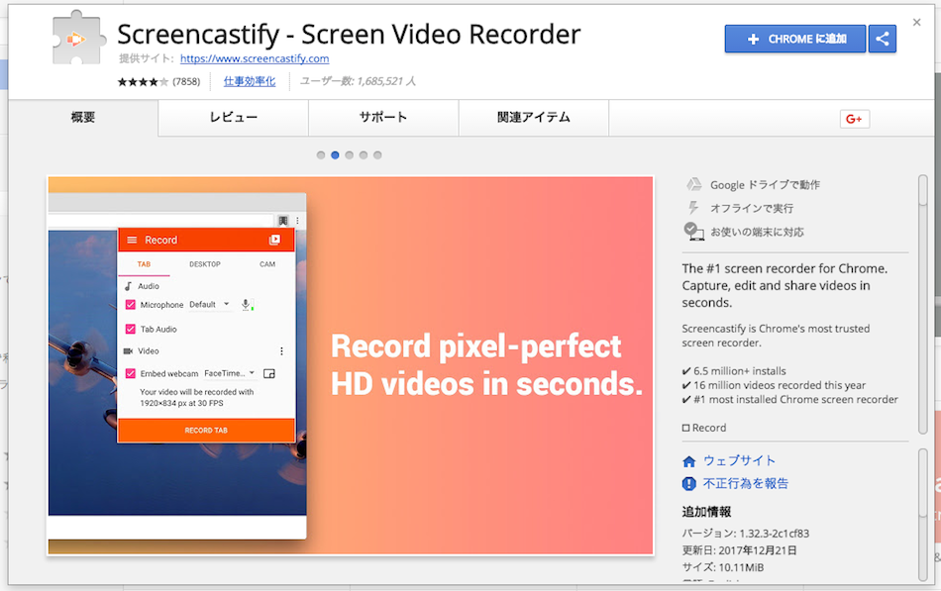Close the extension details dialog
Screen dimensions: 941x591
coord(916,22)
